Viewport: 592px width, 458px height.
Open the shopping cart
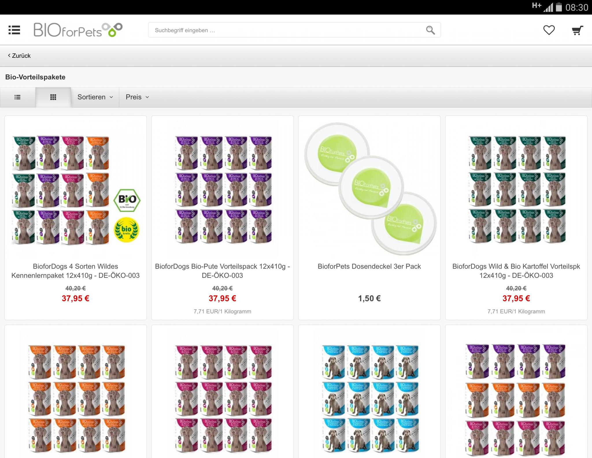point(577,30)
